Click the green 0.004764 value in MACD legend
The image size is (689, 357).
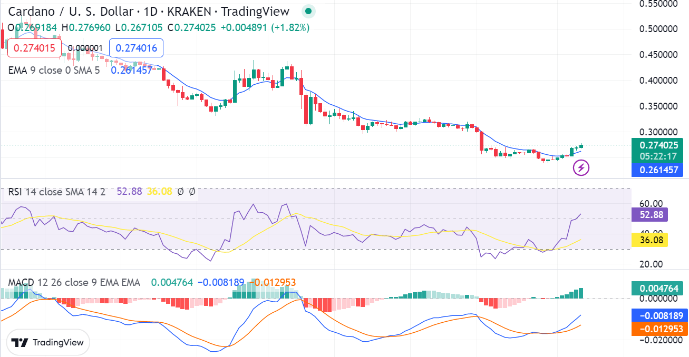coord(172,283)
